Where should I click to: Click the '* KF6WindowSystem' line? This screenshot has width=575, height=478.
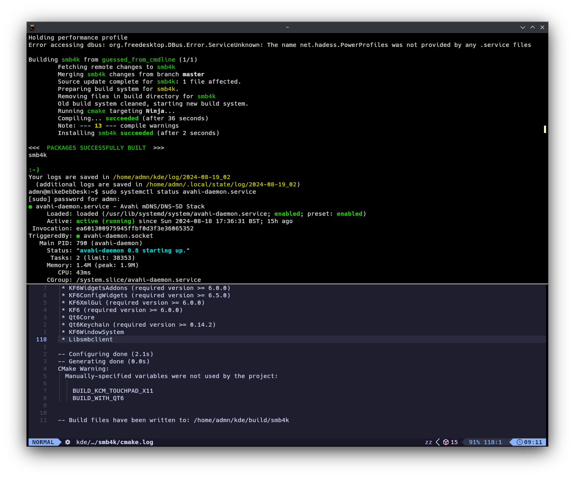point(93,332)
